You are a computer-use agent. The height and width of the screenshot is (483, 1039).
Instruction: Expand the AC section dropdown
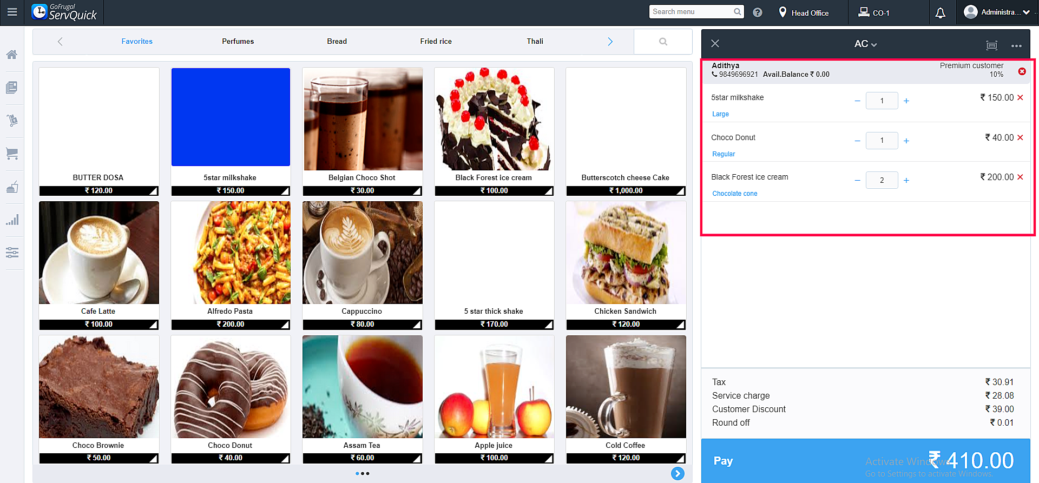pos(865,44)
